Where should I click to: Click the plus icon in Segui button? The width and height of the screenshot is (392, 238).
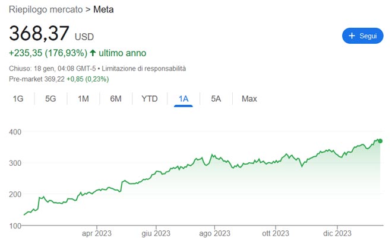coord(352,36)
